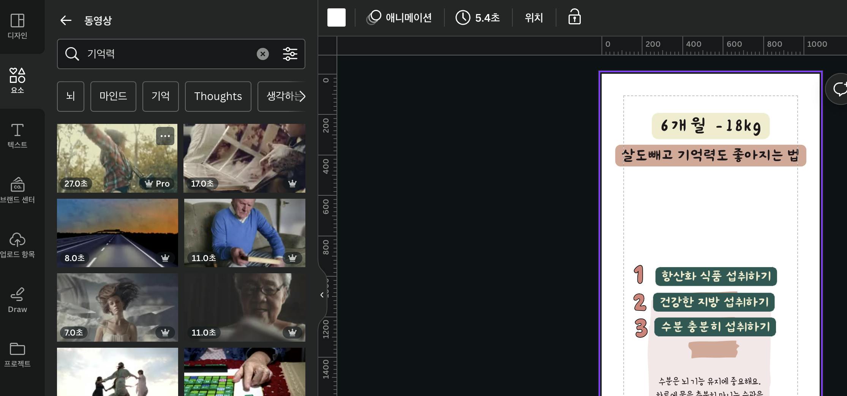Open the 프로젝트 projects tab
Image resolution: width=847 pixels, height=396 pixels.
pos(17,355)
